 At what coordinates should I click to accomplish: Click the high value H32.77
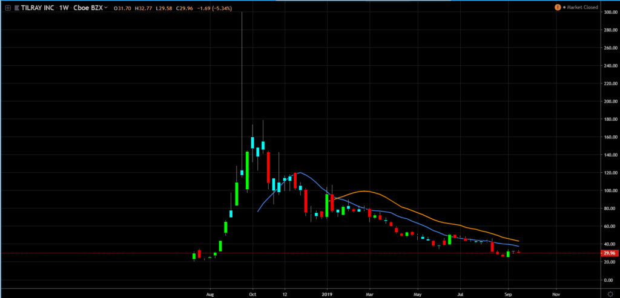click(x=143, y=8)
